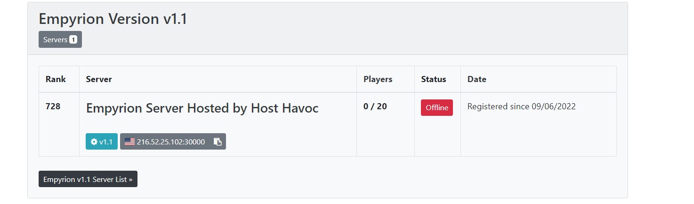694x204 pixels.
Task: Click the Empyrion Version v1.1 heading
Action: coord(113,19)
